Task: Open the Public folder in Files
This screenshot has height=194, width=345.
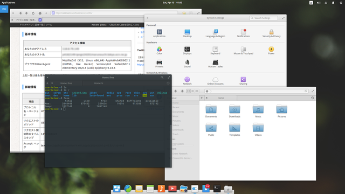Action: click(211, 130)
